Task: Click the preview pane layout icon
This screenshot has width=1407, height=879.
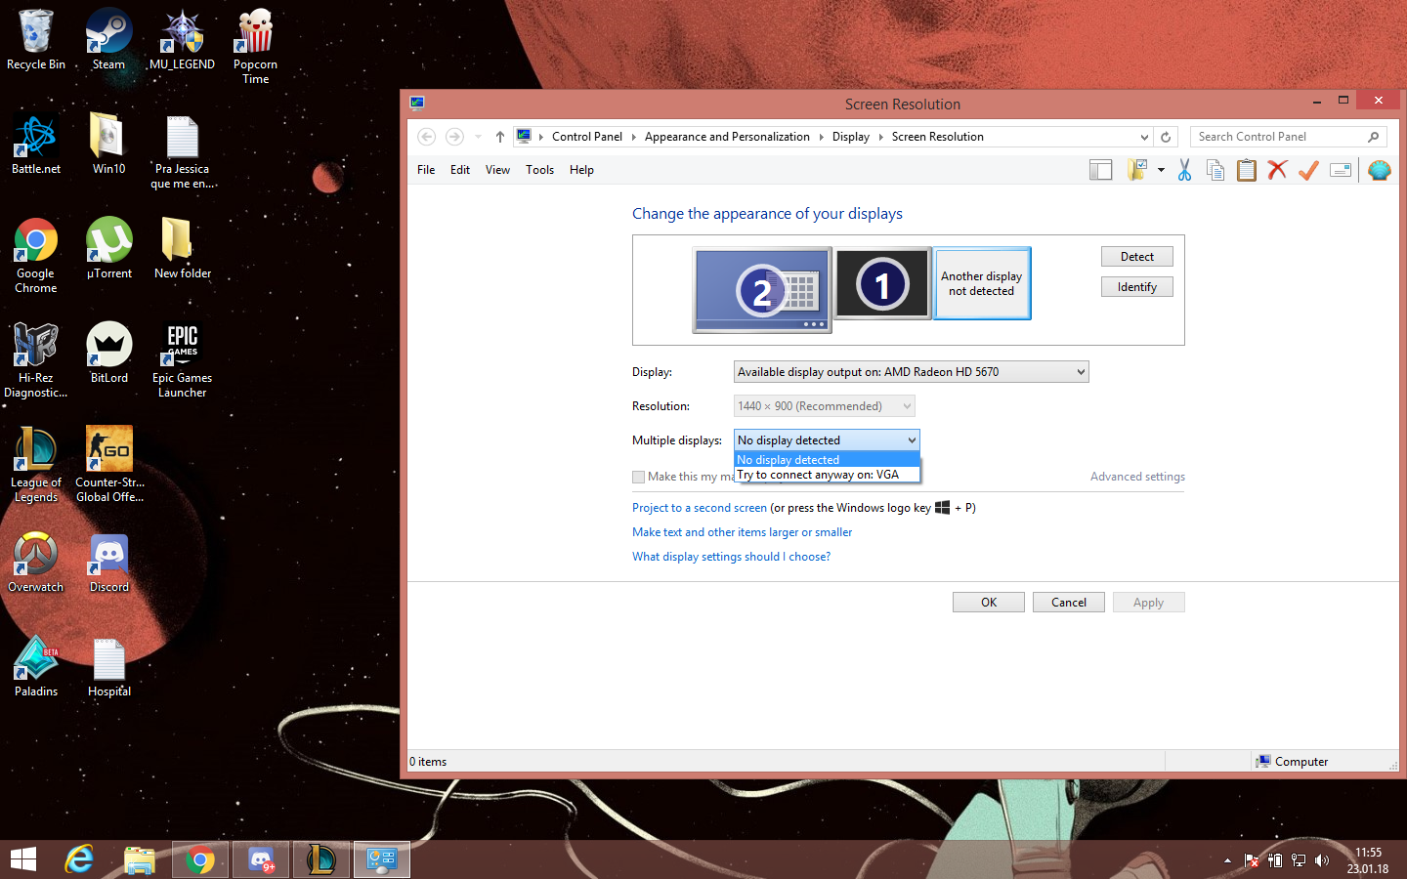Action: pos(1101,170)
